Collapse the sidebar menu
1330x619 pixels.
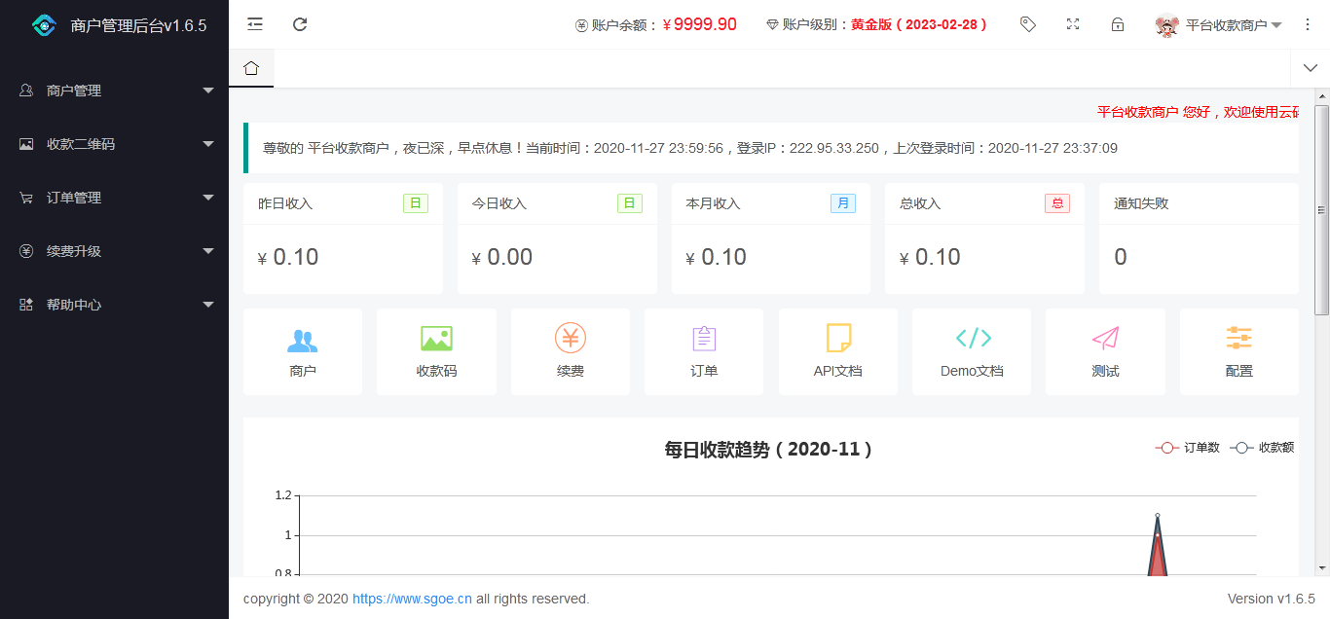click(254, 23)
